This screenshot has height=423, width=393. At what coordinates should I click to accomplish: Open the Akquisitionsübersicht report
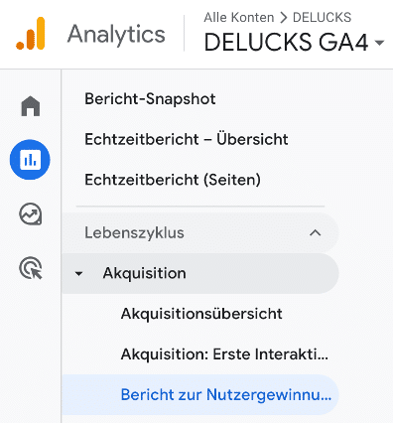201,314
